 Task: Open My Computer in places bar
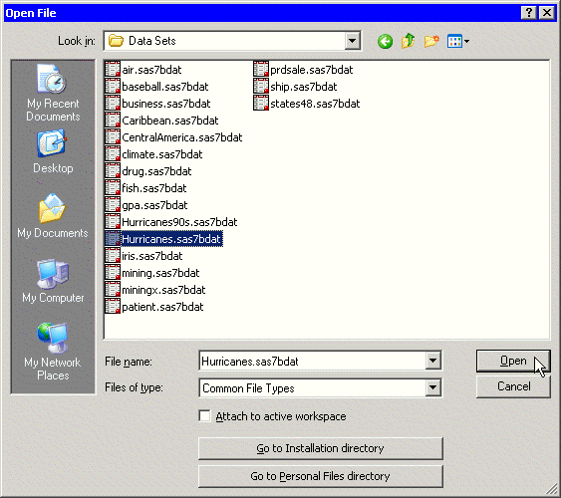coord(53,281)
